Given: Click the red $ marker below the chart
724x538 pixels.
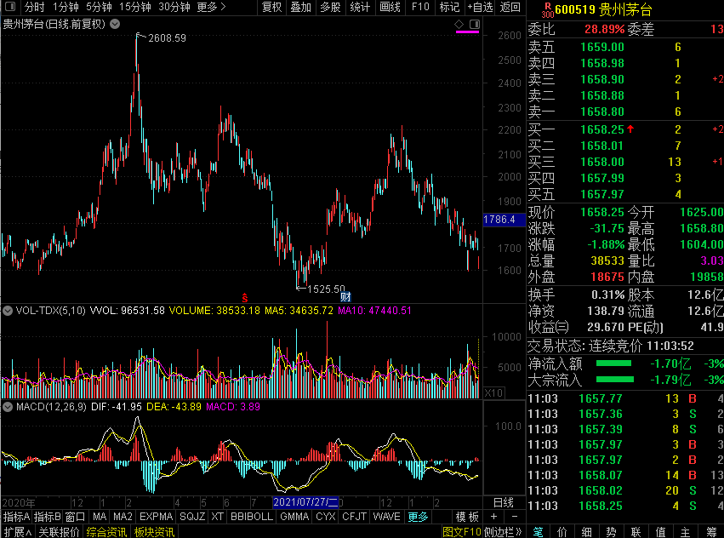Looking at the screenshot, I should pyautogui.click(x=244, y=298).
